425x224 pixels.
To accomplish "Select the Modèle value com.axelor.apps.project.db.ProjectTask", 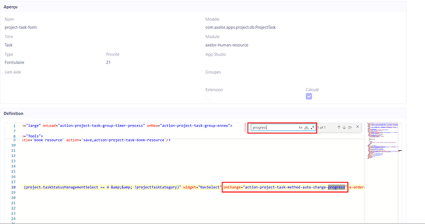I will (240, 27).
